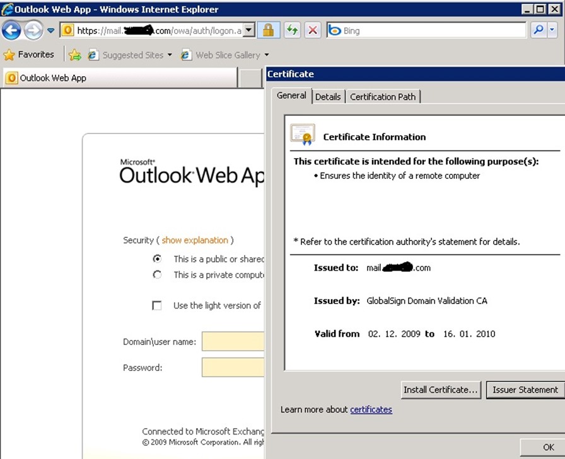Viewport: 565px width, 459px height.
Task: Click the Add to Favorites Bar icon
Action: click(x=75, y=55)
